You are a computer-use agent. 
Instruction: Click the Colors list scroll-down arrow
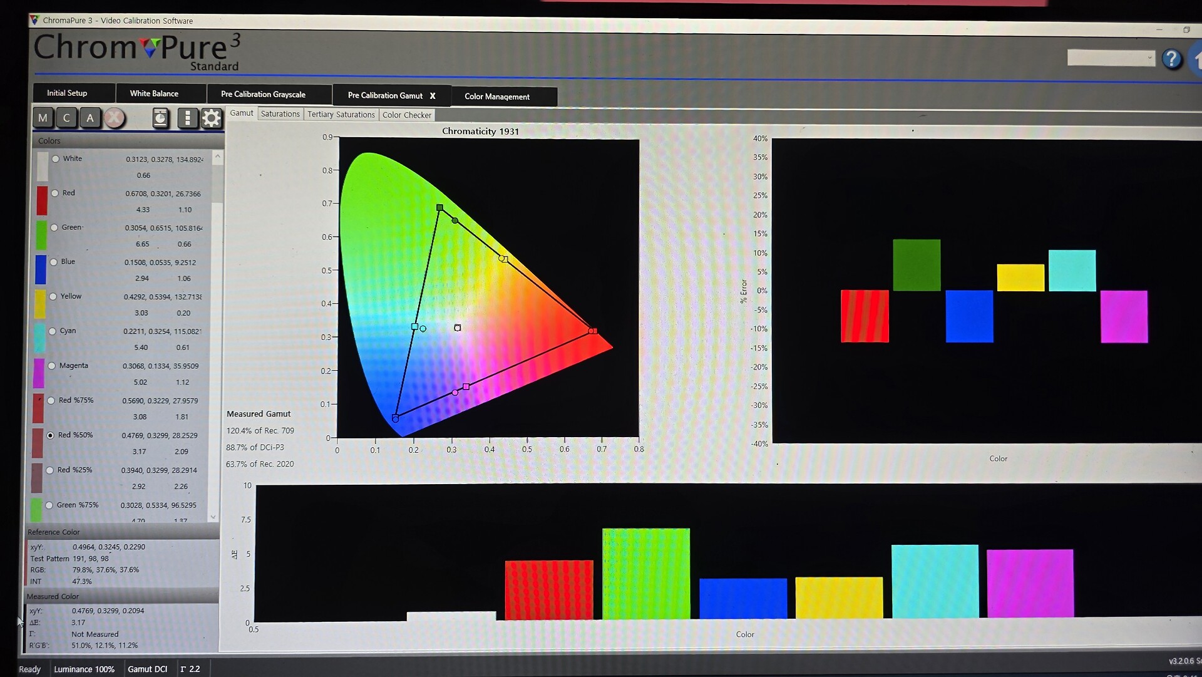pos(213,517)
